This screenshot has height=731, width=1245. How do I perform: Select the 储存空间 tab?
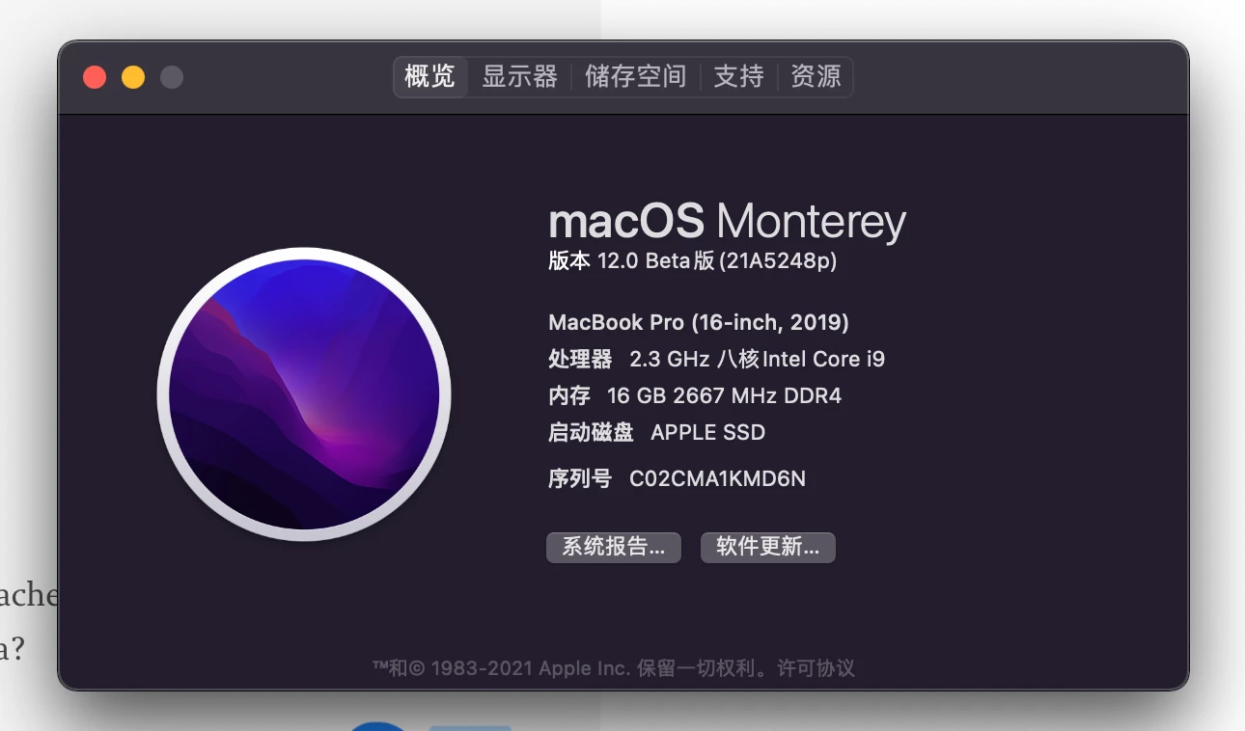coord(636,76)
